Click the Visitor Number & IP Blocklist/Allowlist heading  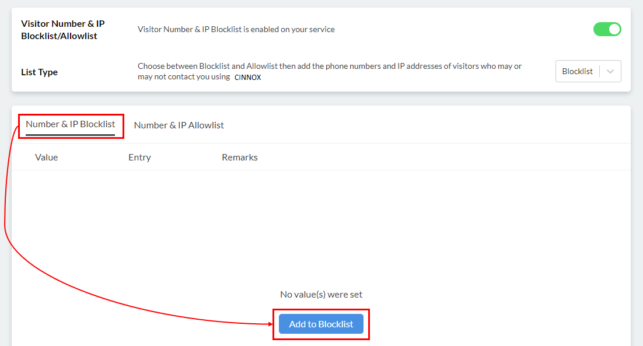tap(62, 30)
